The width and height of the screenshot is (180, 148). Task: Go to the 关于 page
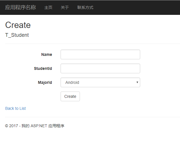pos(65,7)
